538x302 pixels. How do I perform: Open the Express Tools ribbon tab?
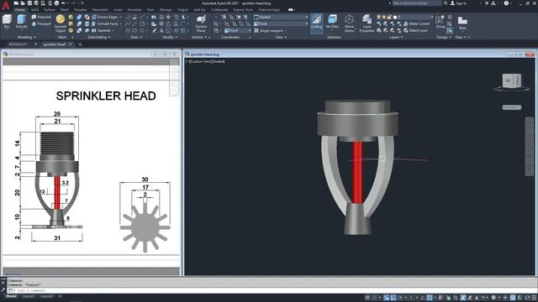click(243, 9)
